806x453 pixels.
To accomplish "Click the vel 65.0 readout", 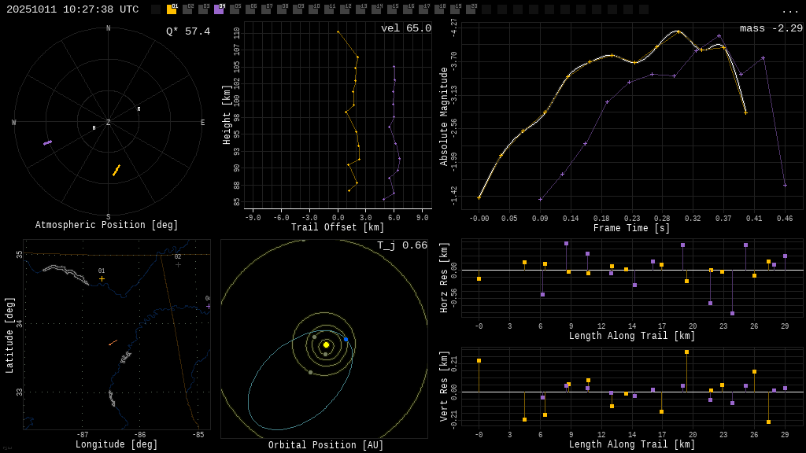I will click(406, 28).
